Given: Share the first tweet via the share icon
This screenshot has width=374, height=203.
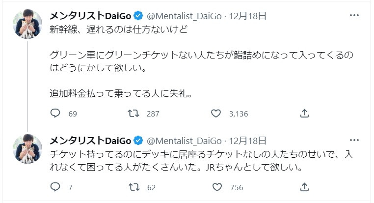Looking at the screenshot, I should click(304, 114).
